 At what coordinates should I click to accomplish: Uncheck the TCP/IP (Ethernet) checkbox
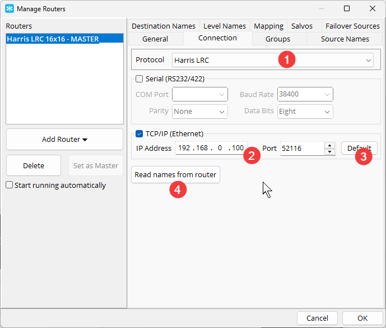139,134
